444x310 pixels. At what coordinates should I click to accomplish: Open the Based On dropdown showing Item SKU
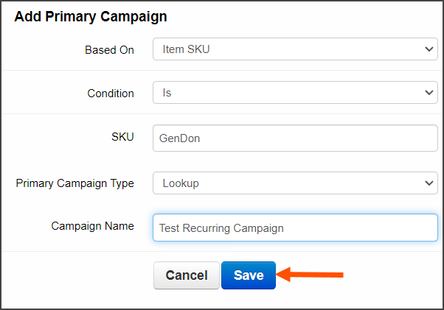coord(295,49)
